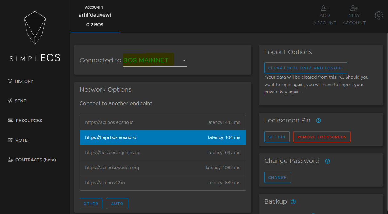Viewport: 388px width, 214px height.
Task: Open History from the sidebar
Action: tap(21, 81)
